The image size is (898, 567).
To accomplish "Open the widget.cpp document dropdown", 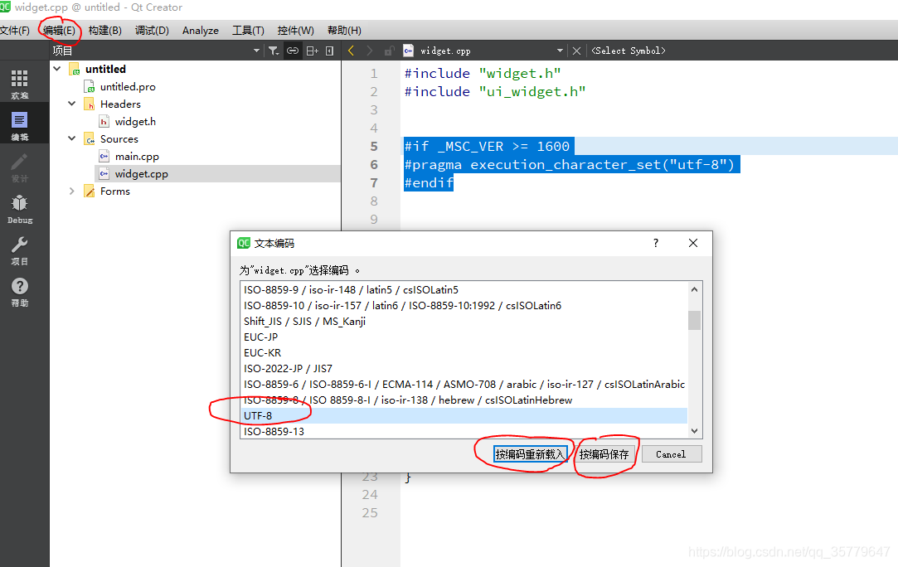I will point(560,51).
